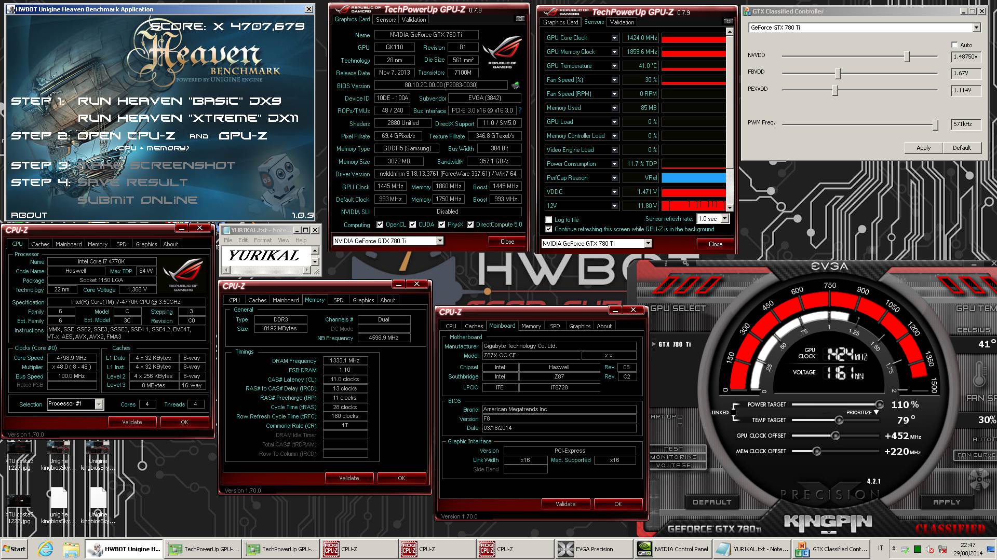997x560 pixels.
Task: Open the GPU Memory Clock sensor dropdown
Action: click(615, 52)
